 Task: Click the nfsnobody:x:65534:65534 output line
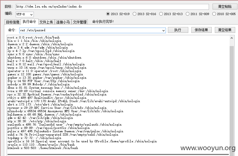(65, 111)
